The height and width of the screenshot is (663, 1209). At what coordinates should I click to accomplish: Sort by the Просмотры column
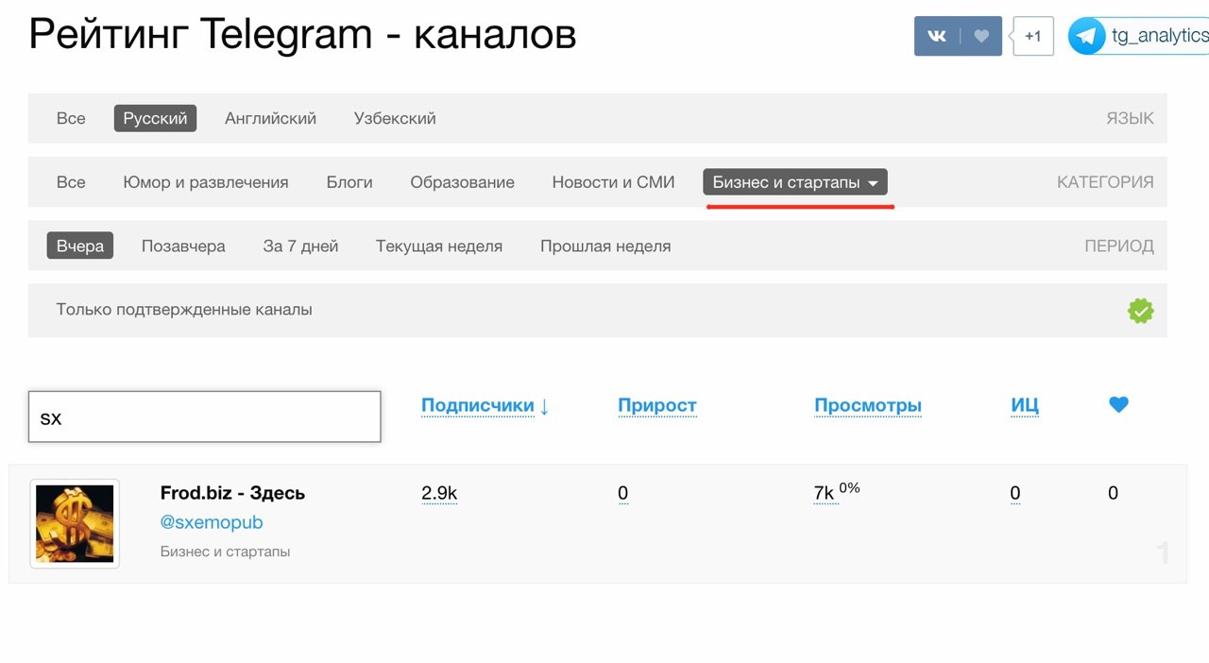tap(868, 405)
